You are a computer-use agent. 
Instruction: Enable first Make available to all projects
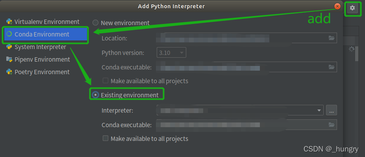coord(106,81)
